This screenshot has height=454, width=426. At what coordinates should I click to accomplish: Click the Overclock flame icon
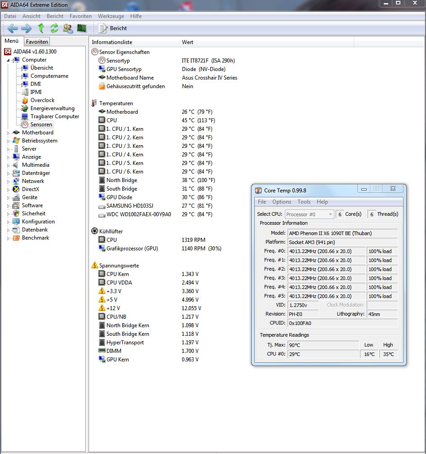click(x=25, y=100)
